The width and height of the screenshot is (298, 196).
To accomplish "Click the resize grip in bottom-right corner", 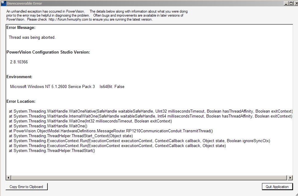I will click(296, 194).
